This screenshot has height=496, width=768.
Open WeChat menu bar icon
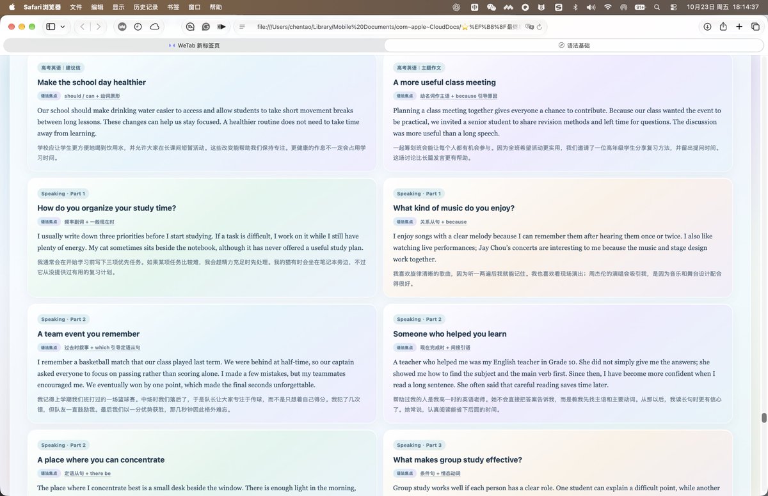[491, 7]
